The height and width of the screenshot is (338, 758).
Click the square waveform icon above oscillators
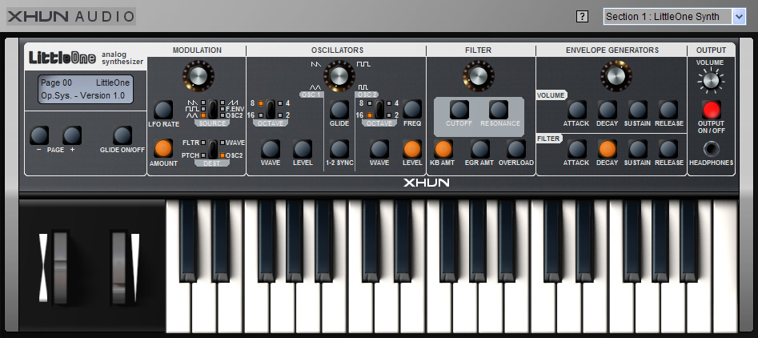click(363, 64)
